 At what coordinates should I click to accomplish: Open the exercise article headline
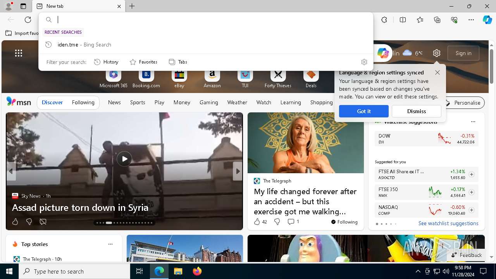[x=305, y=201]
